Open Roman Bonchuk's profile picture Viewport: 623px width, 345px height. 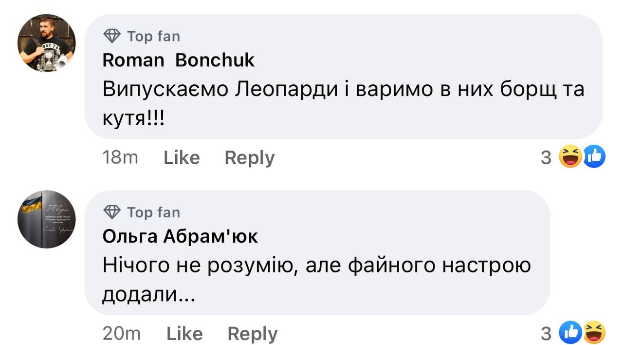point(47,43)
